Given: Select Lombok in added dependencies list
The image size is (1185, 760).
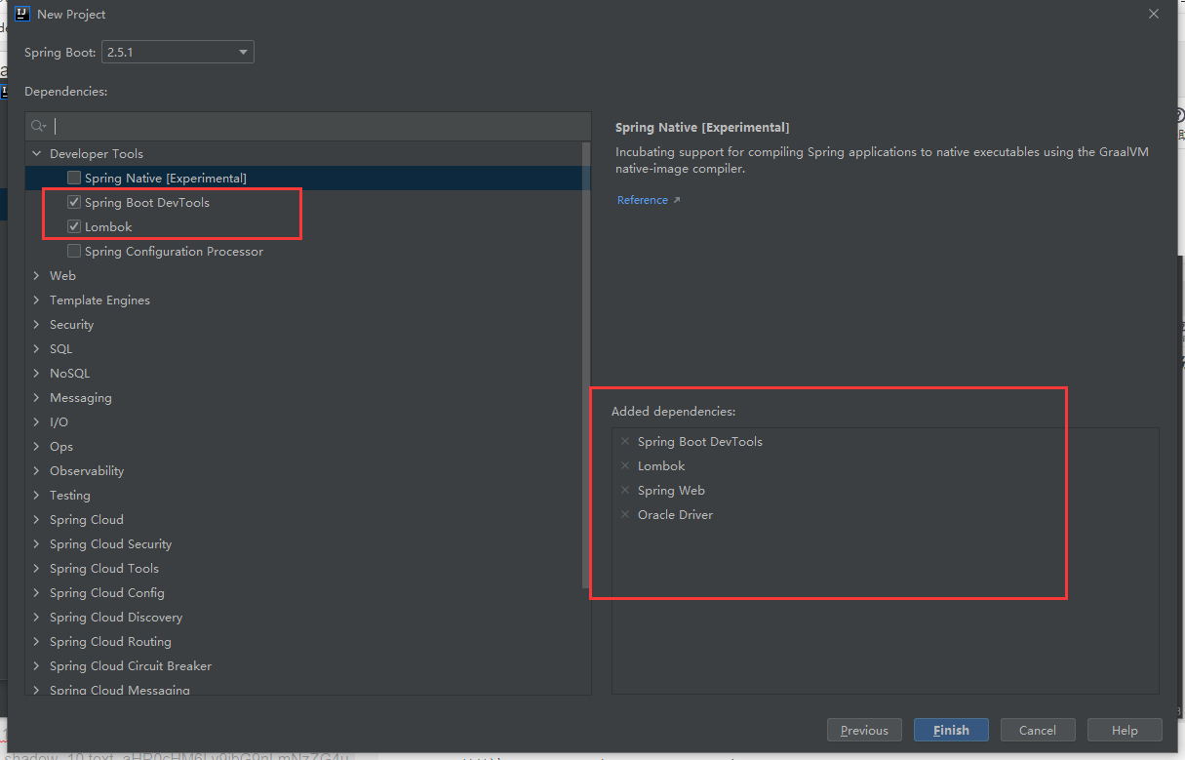Looking at the screenshot, I should [x=661, y=466].
